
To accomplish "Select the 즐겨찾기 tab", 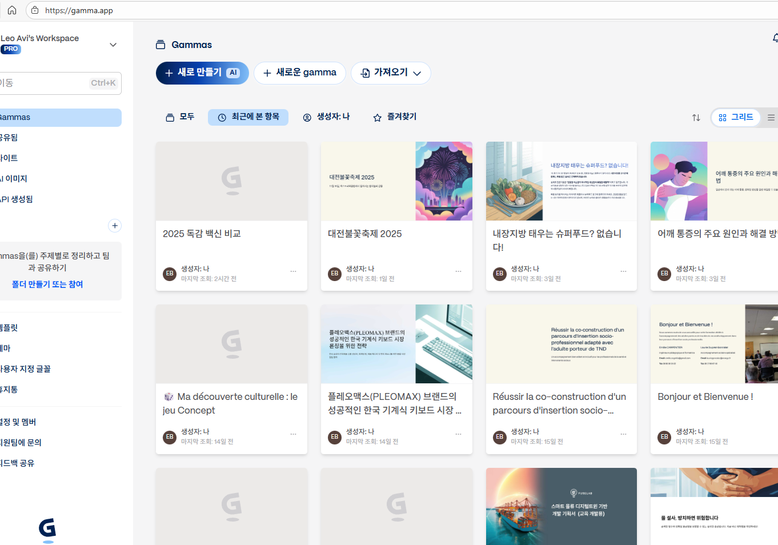I will pyautogui.click(x=395, y=117).
